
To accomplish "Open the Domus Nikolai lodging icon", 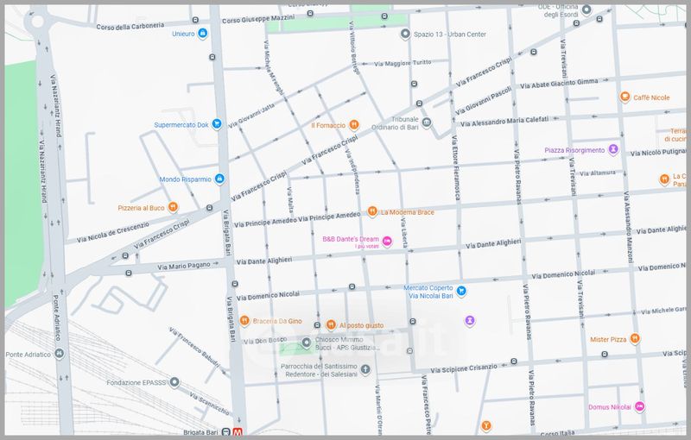I will click(x=640, y=406).
